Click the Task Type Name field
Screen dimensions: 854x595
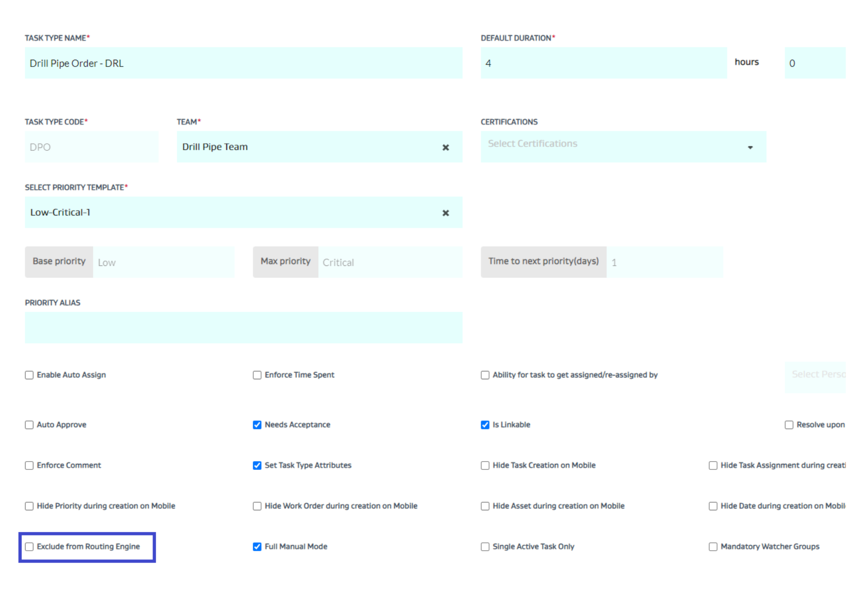[x=243, y=63]
